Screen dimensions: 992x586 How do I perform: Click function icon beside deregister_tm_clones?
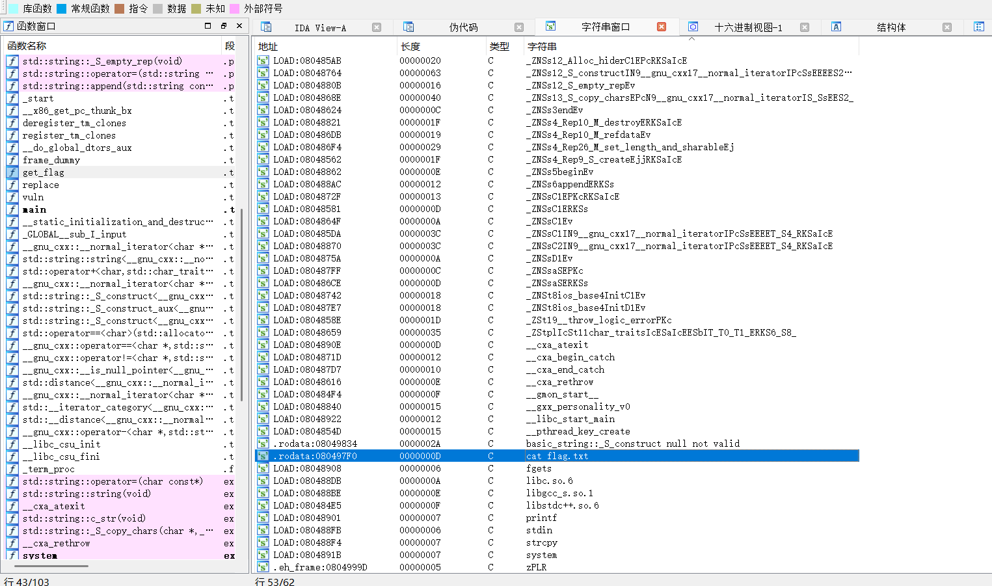(x=12, y=123)
